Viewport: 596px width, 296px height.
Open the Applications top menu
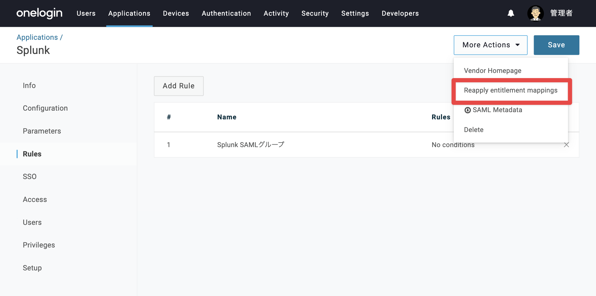pos(129,13)
